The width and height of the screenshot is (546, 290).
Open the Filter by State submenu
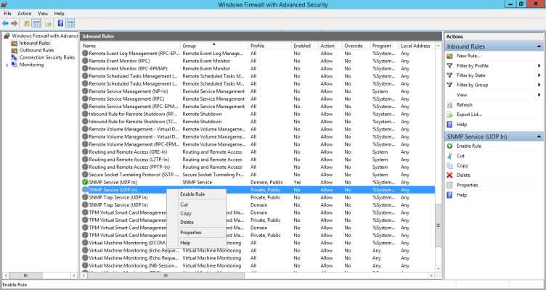tap(539, 75)
